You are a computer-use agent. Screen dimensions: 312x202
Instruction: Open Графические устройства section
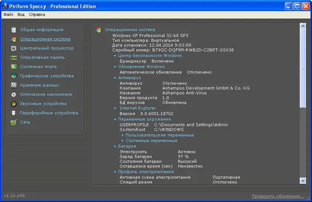click(47, 76)
